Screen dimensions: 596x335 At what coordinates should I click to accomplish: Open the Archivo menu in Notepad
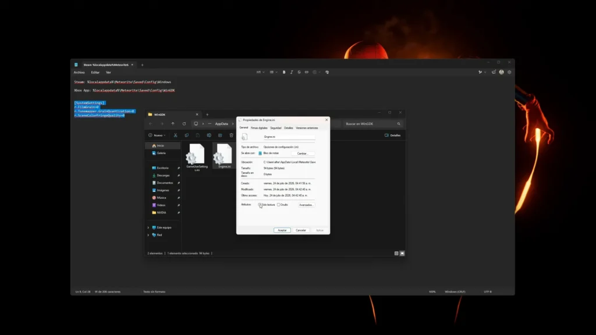pos(79,73)
